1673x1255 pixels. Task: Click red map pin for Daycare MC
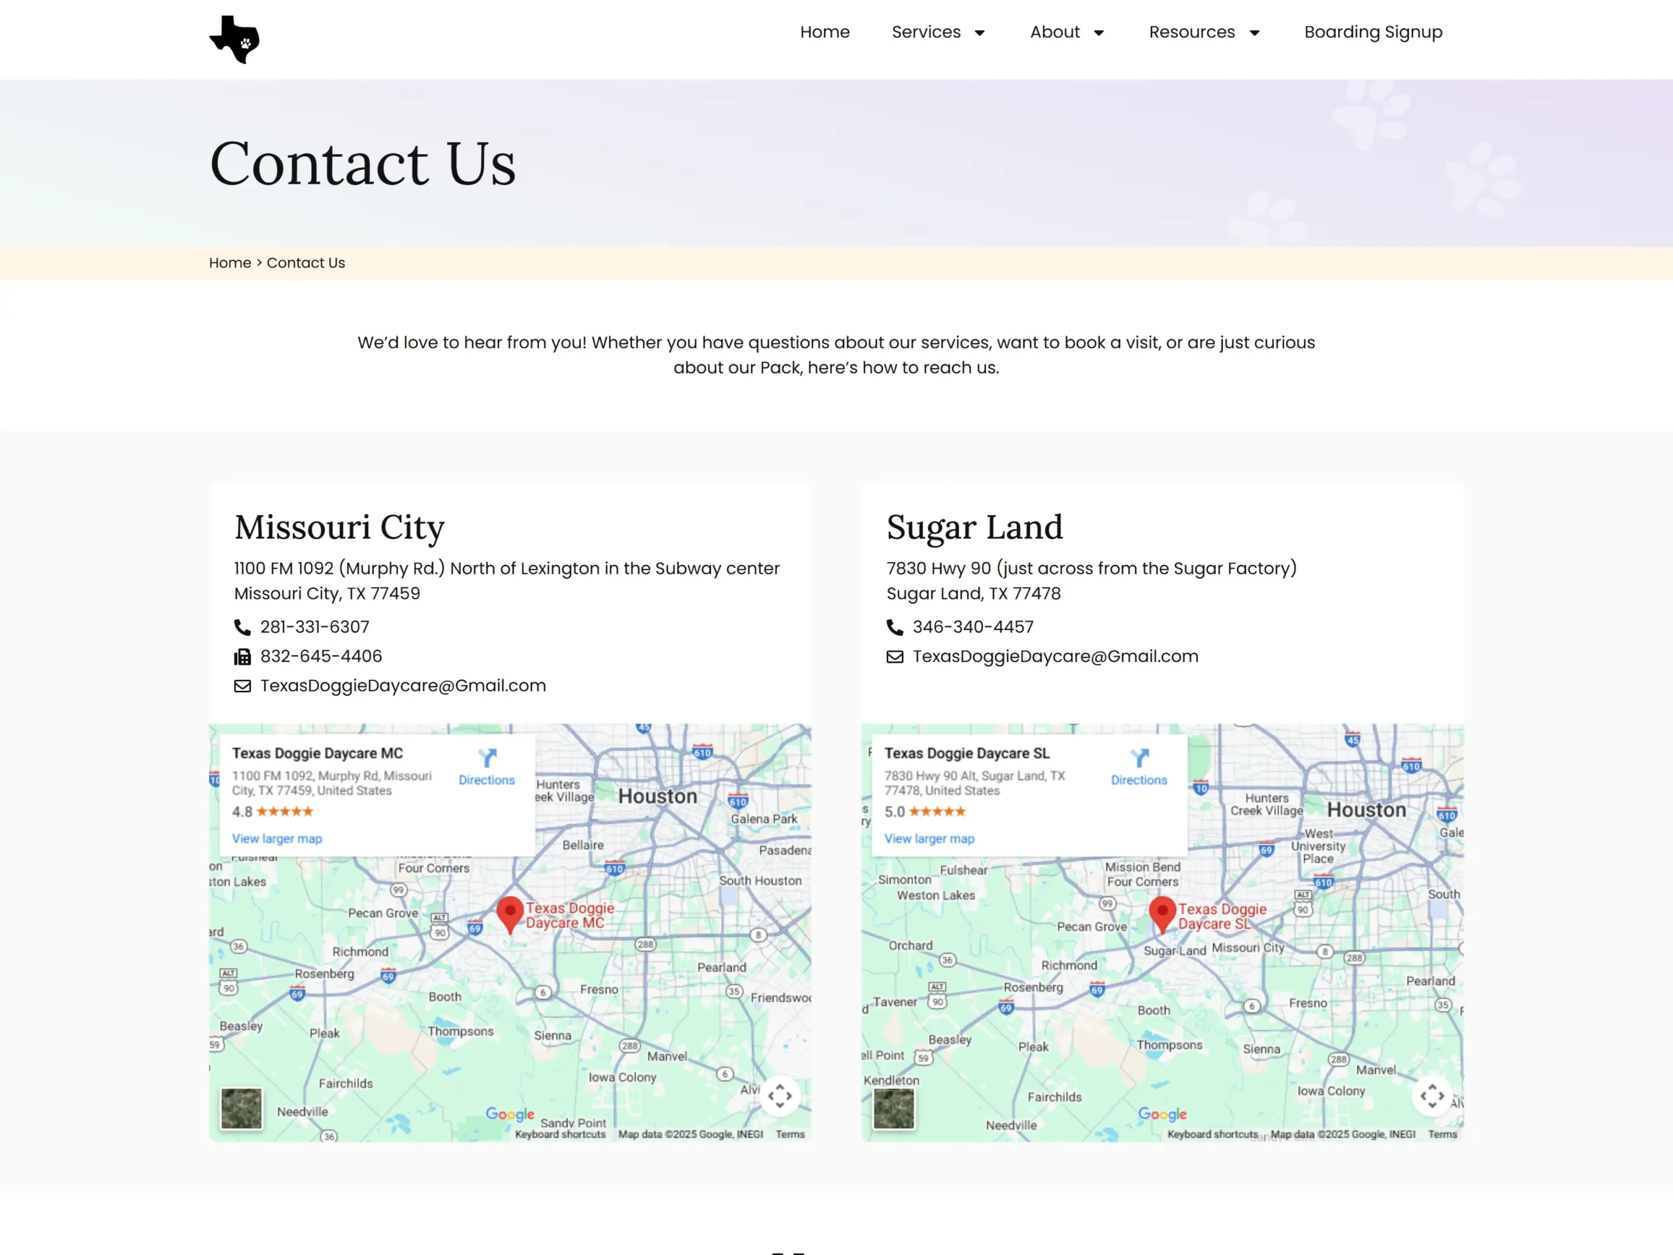(510, 913)
